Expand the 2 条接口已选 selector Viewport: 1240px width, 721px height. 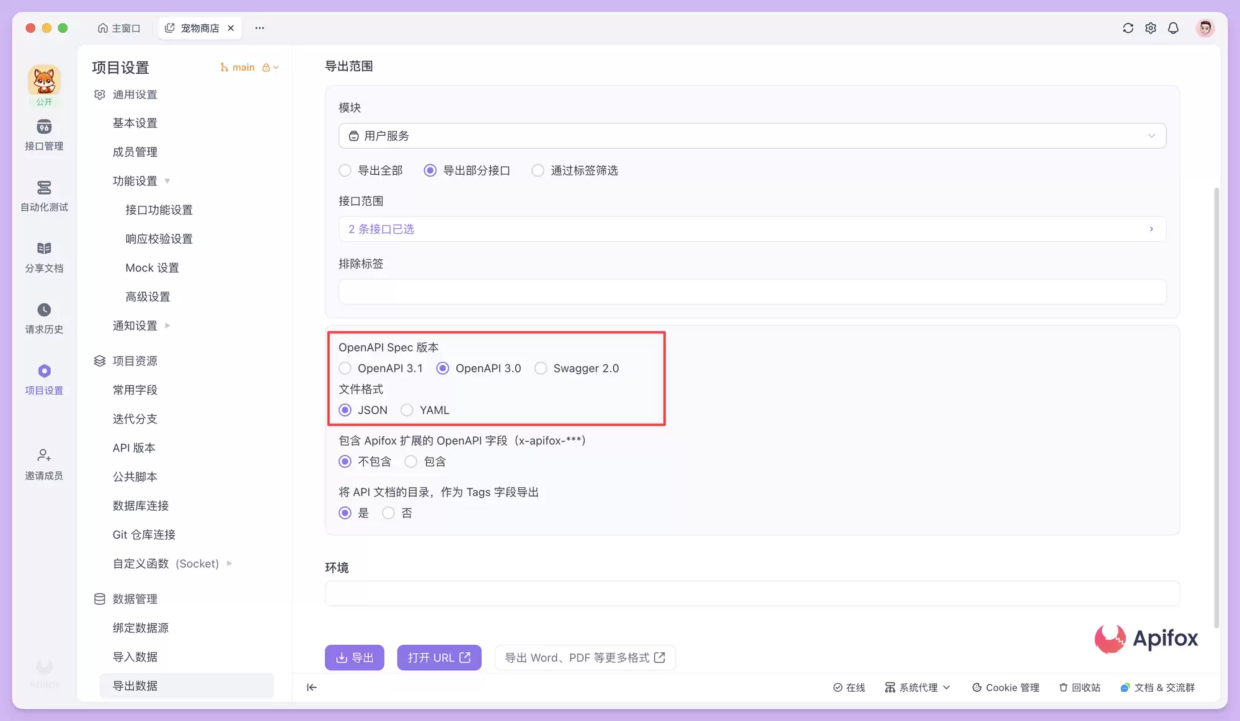752,229
